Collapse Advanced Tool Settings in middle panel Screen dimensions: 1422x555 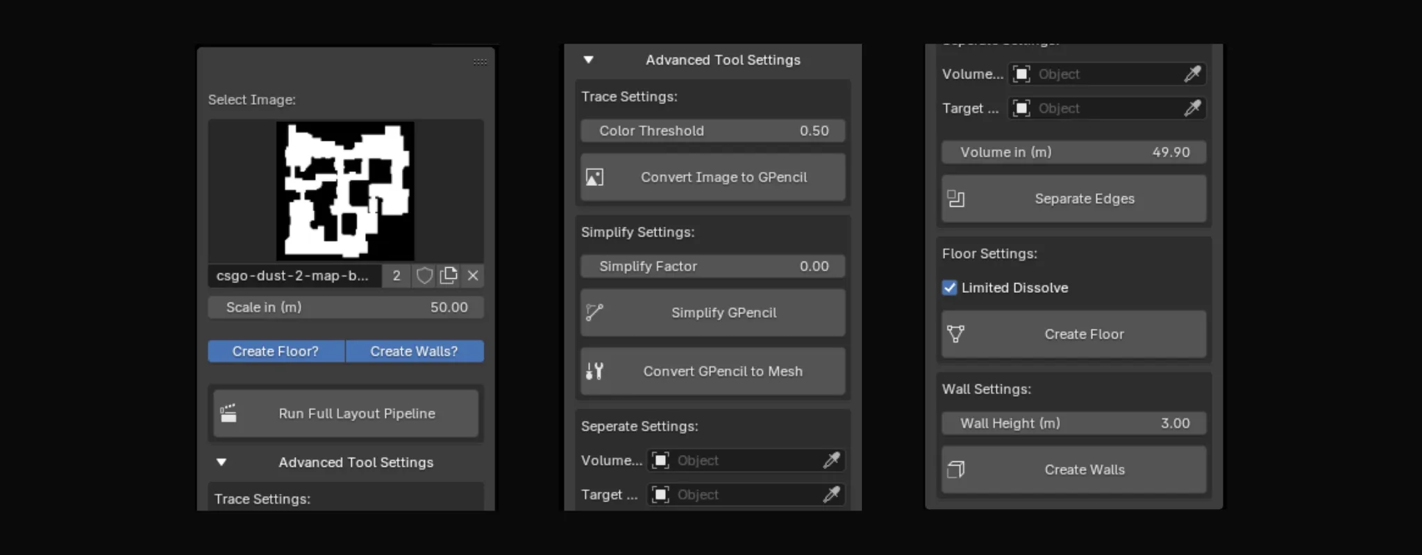[x=588, y=60]
